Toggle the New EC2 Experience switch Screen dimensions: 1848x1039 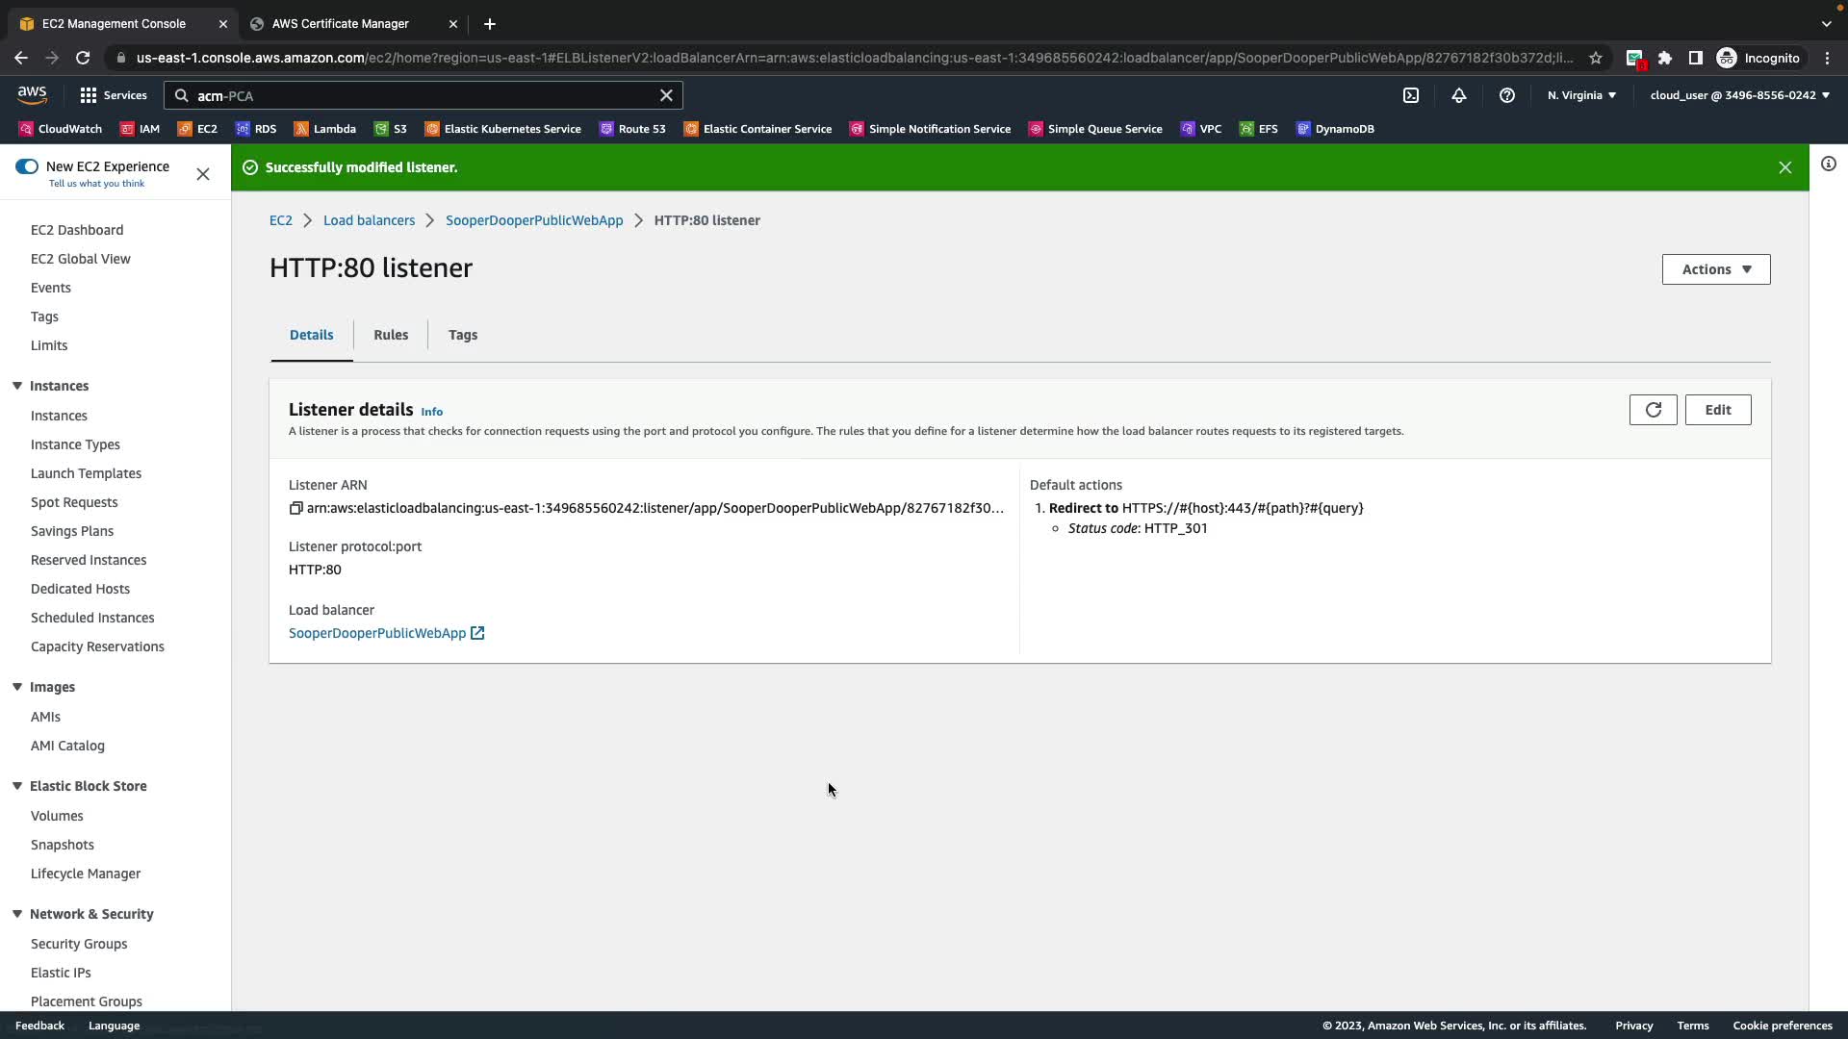(27, 166)
